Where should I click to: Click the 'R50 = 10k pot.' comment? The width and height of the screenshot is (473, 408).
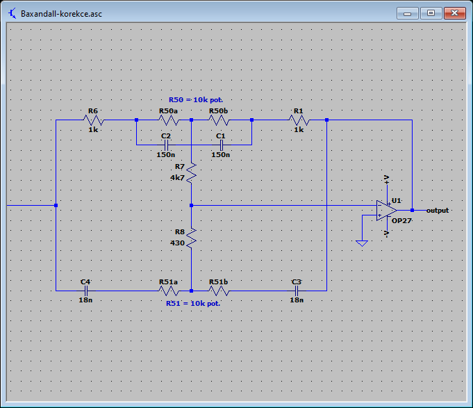pos(196,100)
